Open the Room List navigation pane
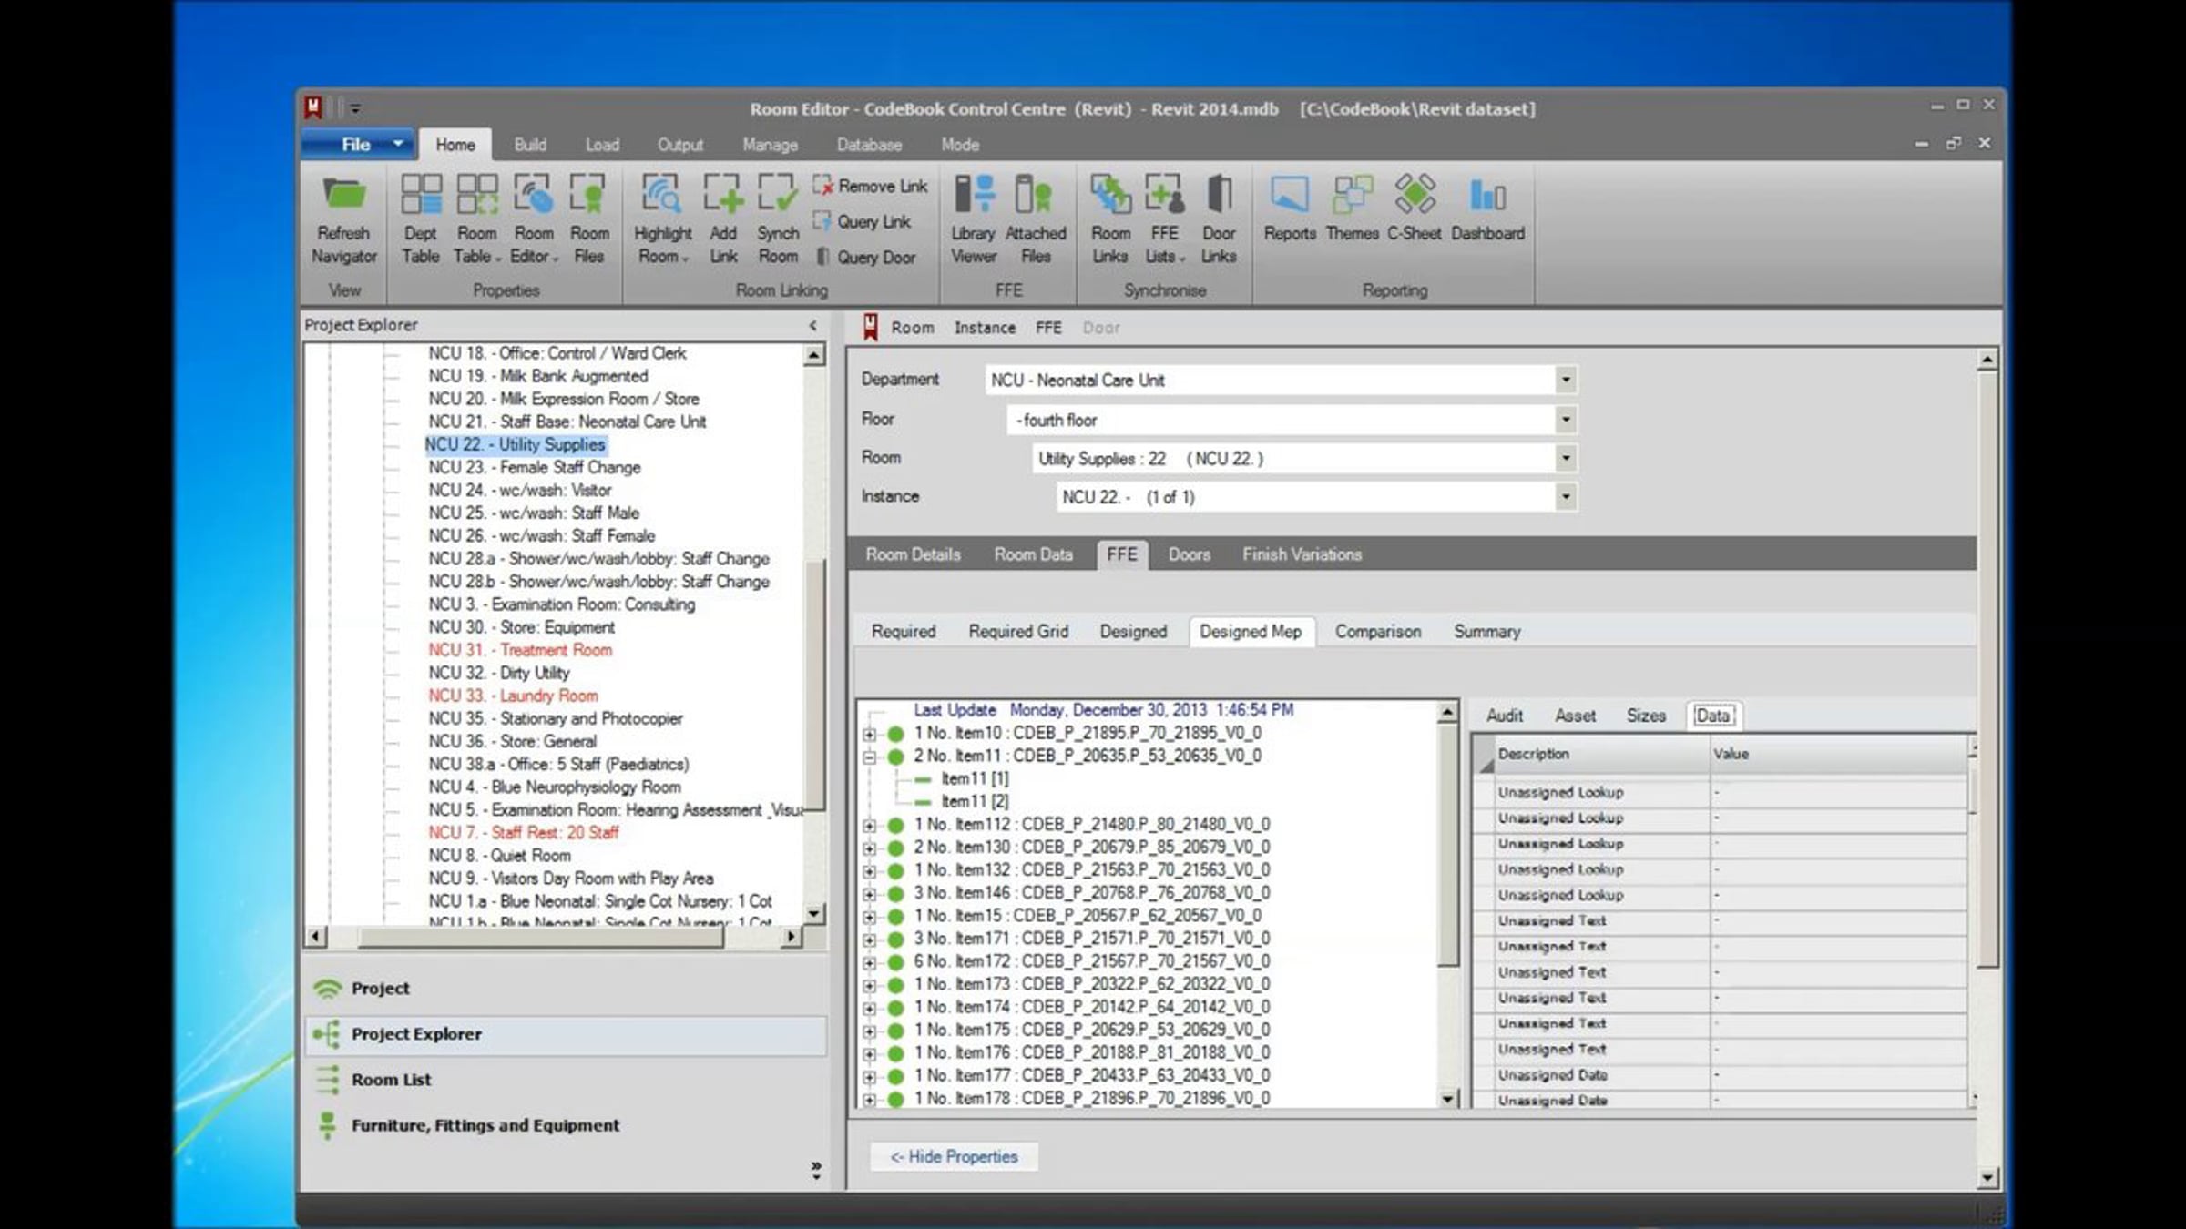2186x1229 pixels. (x=391, y=1080)
